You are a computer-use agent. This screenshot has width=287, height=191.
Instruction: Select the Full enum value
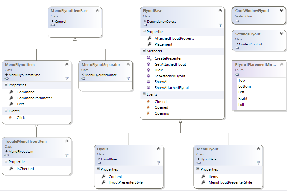(x=241, y=104)
